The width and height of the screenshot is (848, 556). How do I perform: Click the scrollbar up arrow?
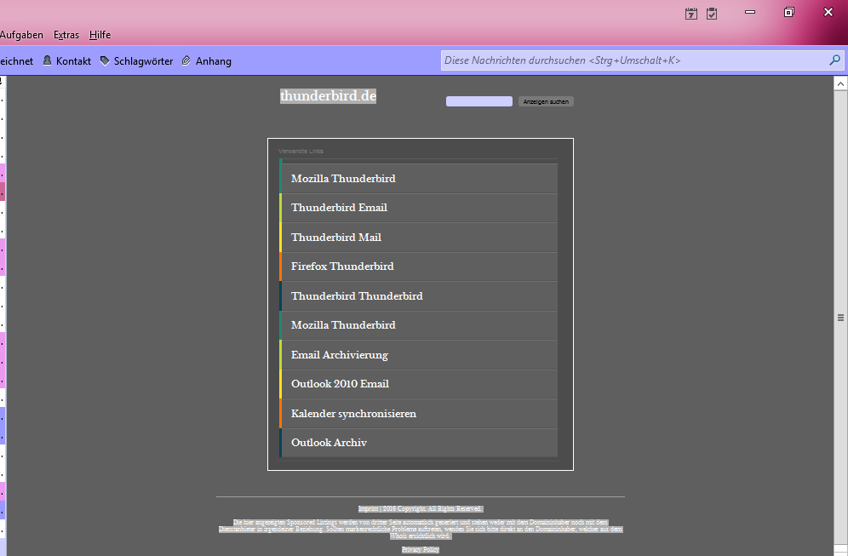(x=840, y=83)
